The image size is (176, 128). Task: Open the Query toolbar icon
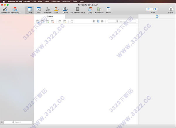[x=90, y=9]
